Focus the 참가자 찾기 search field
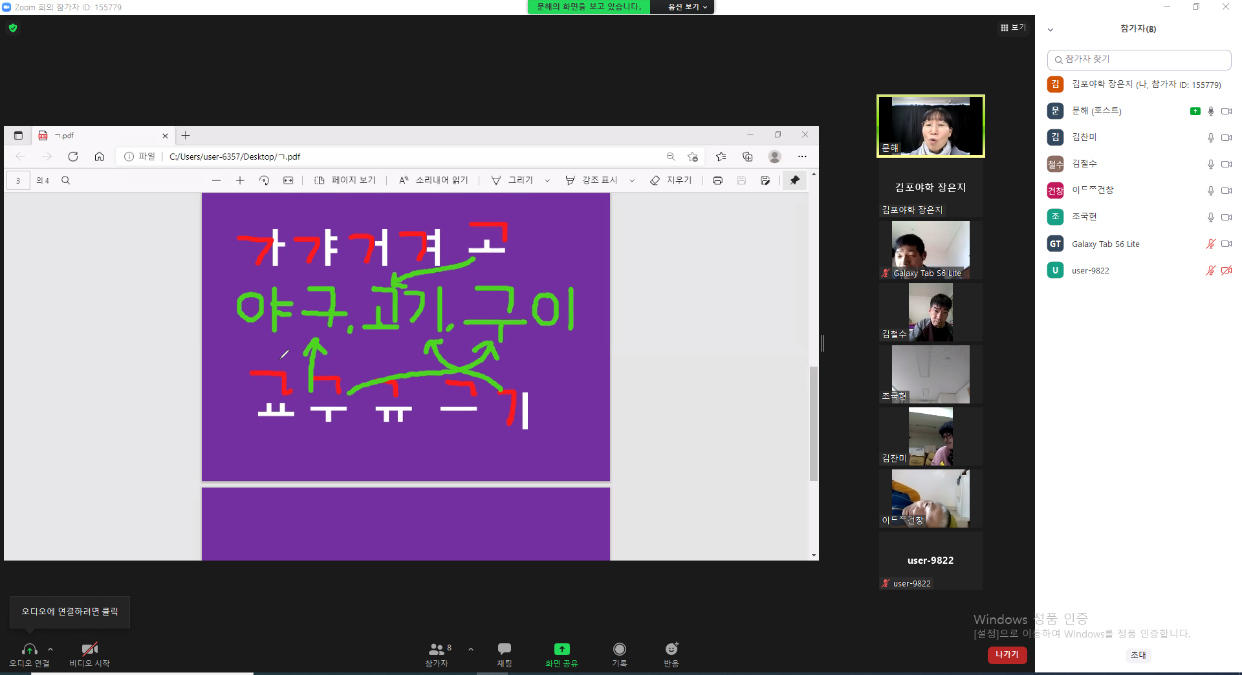The height and width of the screenshot is (675, 1242). point(1138,59)
